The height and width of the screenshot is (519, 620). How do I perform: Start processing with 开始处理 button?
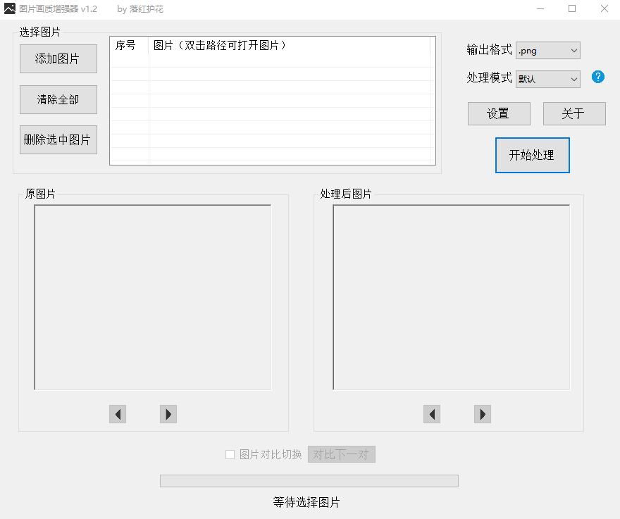coord(533,156)
